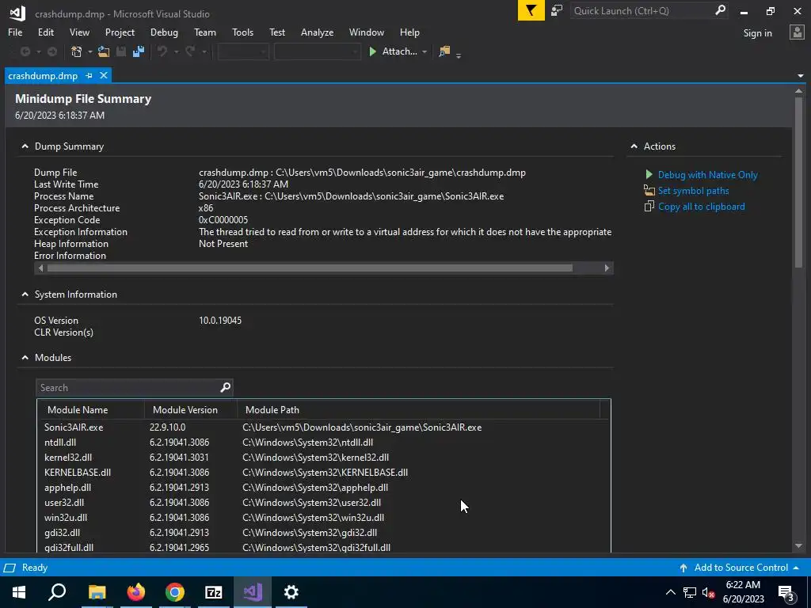Collapse the Modules section
This screenshot has width=811, height=608.
click(x=25, y=357)
